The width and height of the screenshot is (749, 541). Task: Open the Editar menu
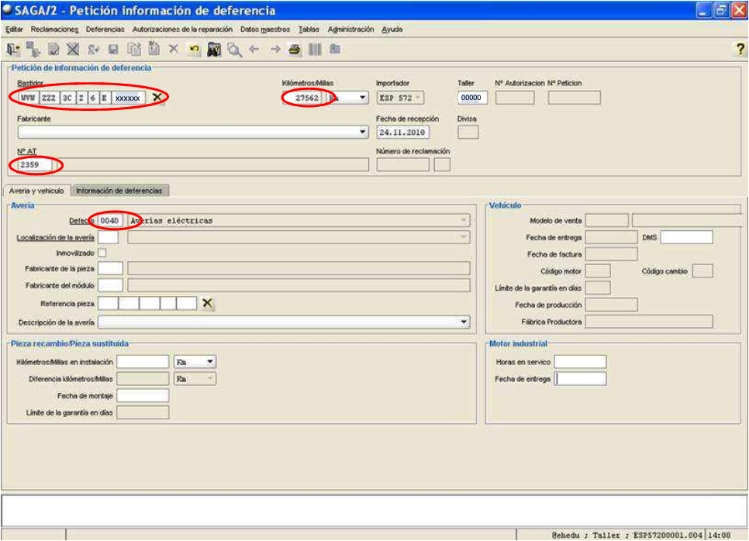pyautogui.click(x=14, y=29)
